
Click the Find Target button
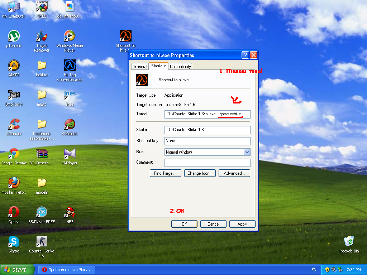(166, 173)
